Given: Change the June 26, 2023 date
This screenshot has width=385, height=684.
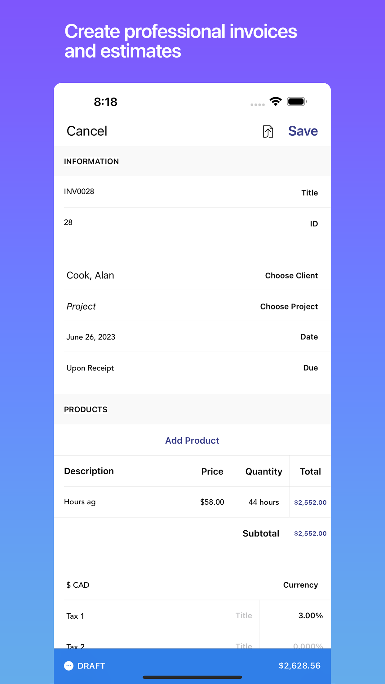Looking at the screenshot, I should click(x=192, y=337).
